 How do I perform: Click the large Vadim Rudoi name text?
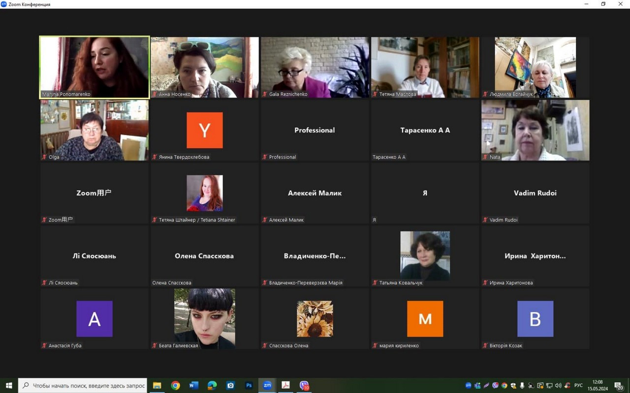(x=535, y=193)
